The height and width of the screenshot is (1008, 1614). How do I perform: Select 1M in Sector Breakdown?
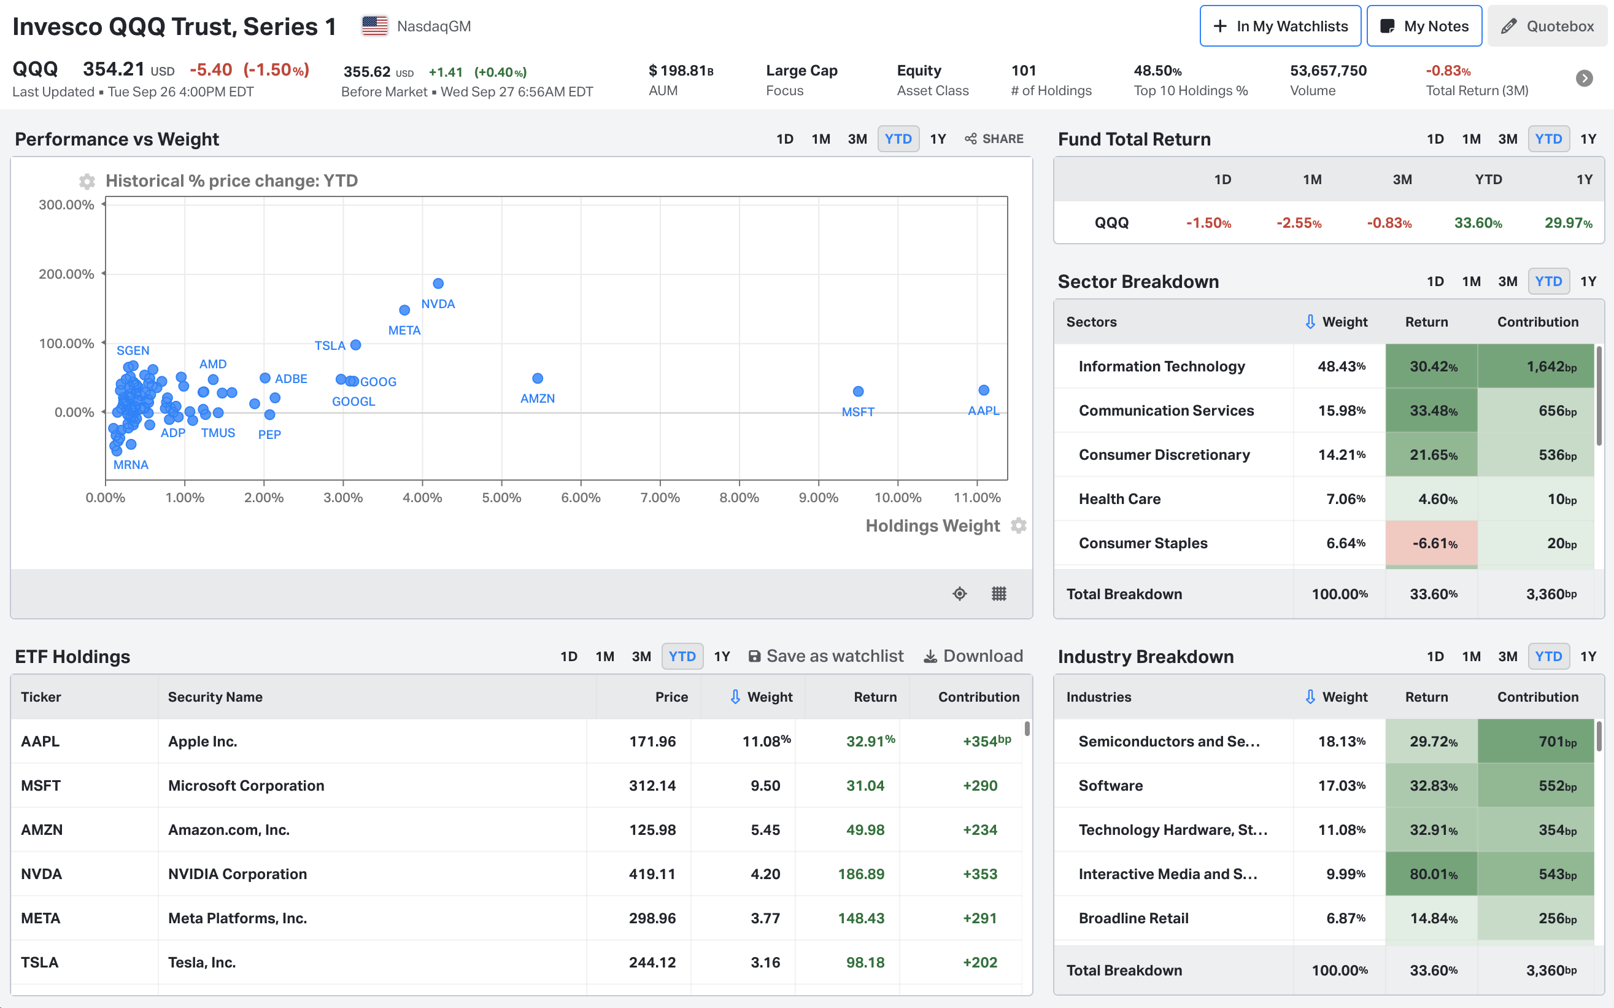pos(1472,281)
